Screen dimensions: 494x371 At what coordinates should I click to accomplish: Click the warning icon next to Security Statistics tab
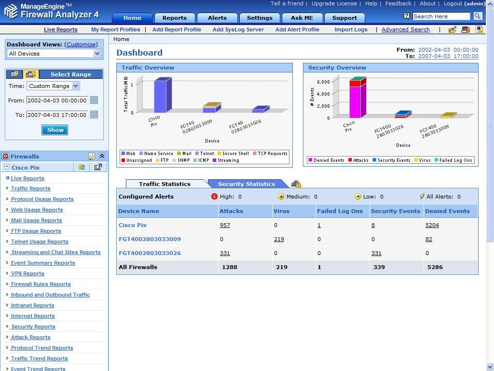point(296,184)
